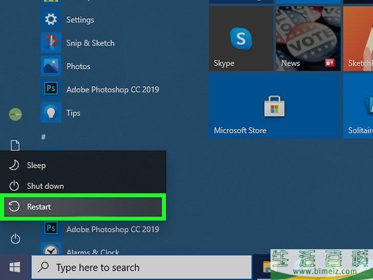Open Documents from the left sidebar
Viewport: 373px width, 280px height.
click(x=15, y=146)
